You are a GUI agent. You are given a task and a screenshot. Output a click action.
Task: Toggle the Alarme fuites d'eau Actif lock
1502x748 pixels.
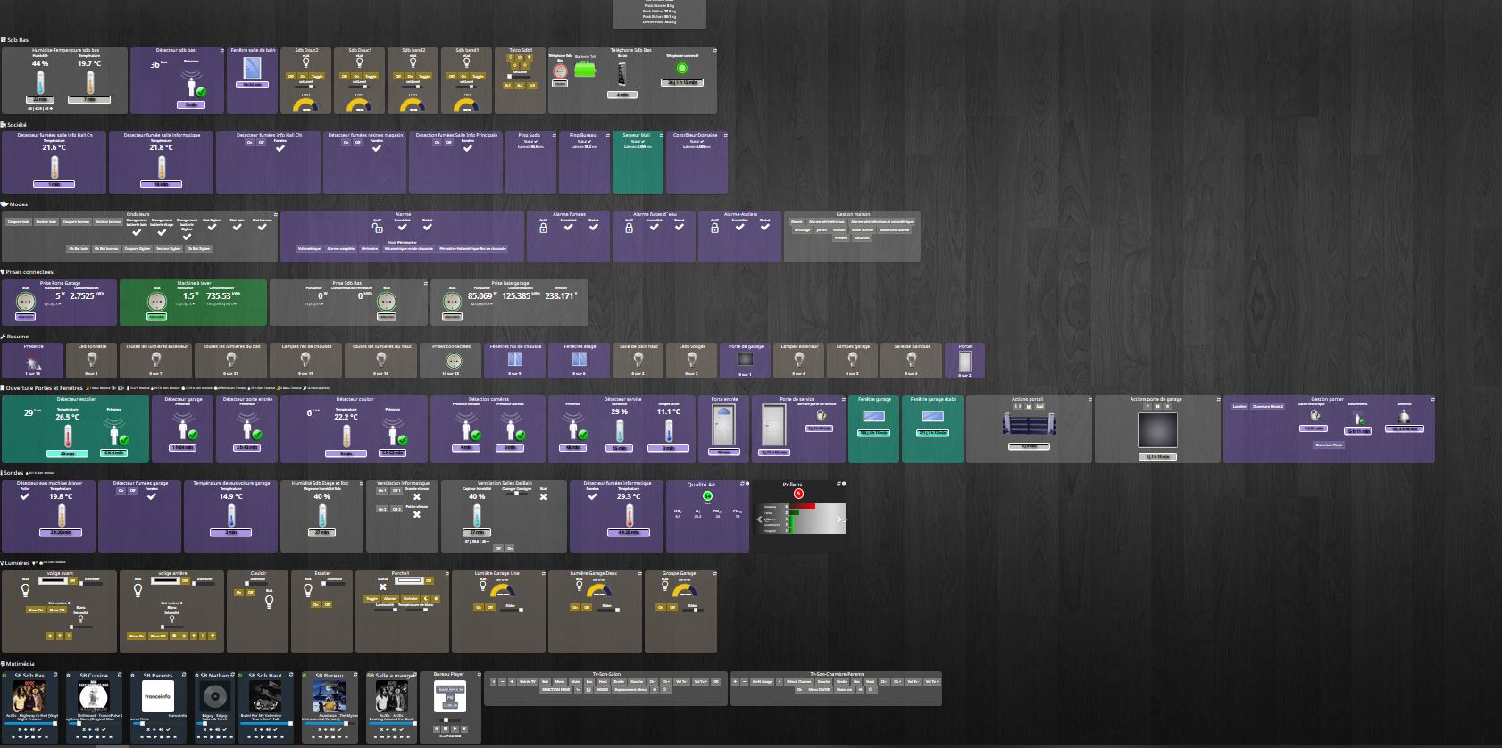tap(629, 229)
